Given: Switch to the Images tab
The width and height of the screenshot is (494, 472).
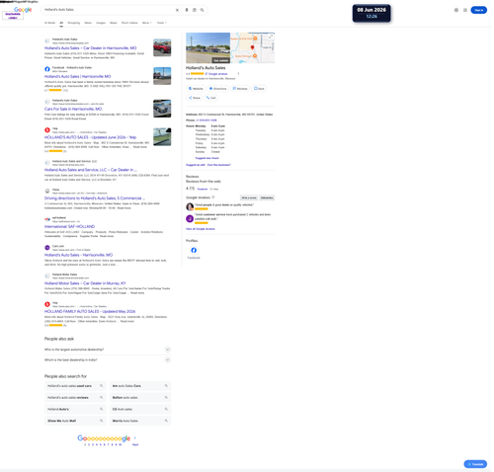Looking at the screenshot, I should pyautogui.click(x=101, y=23).
